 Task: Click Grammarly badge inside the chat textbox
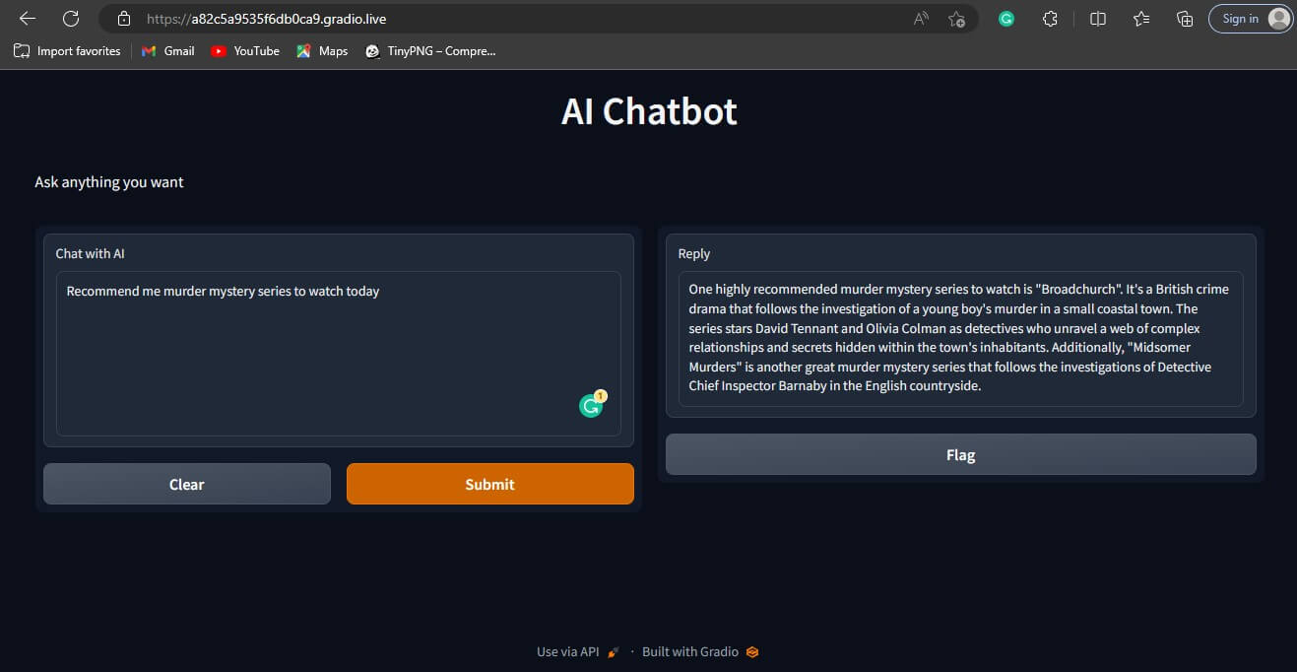592,405
